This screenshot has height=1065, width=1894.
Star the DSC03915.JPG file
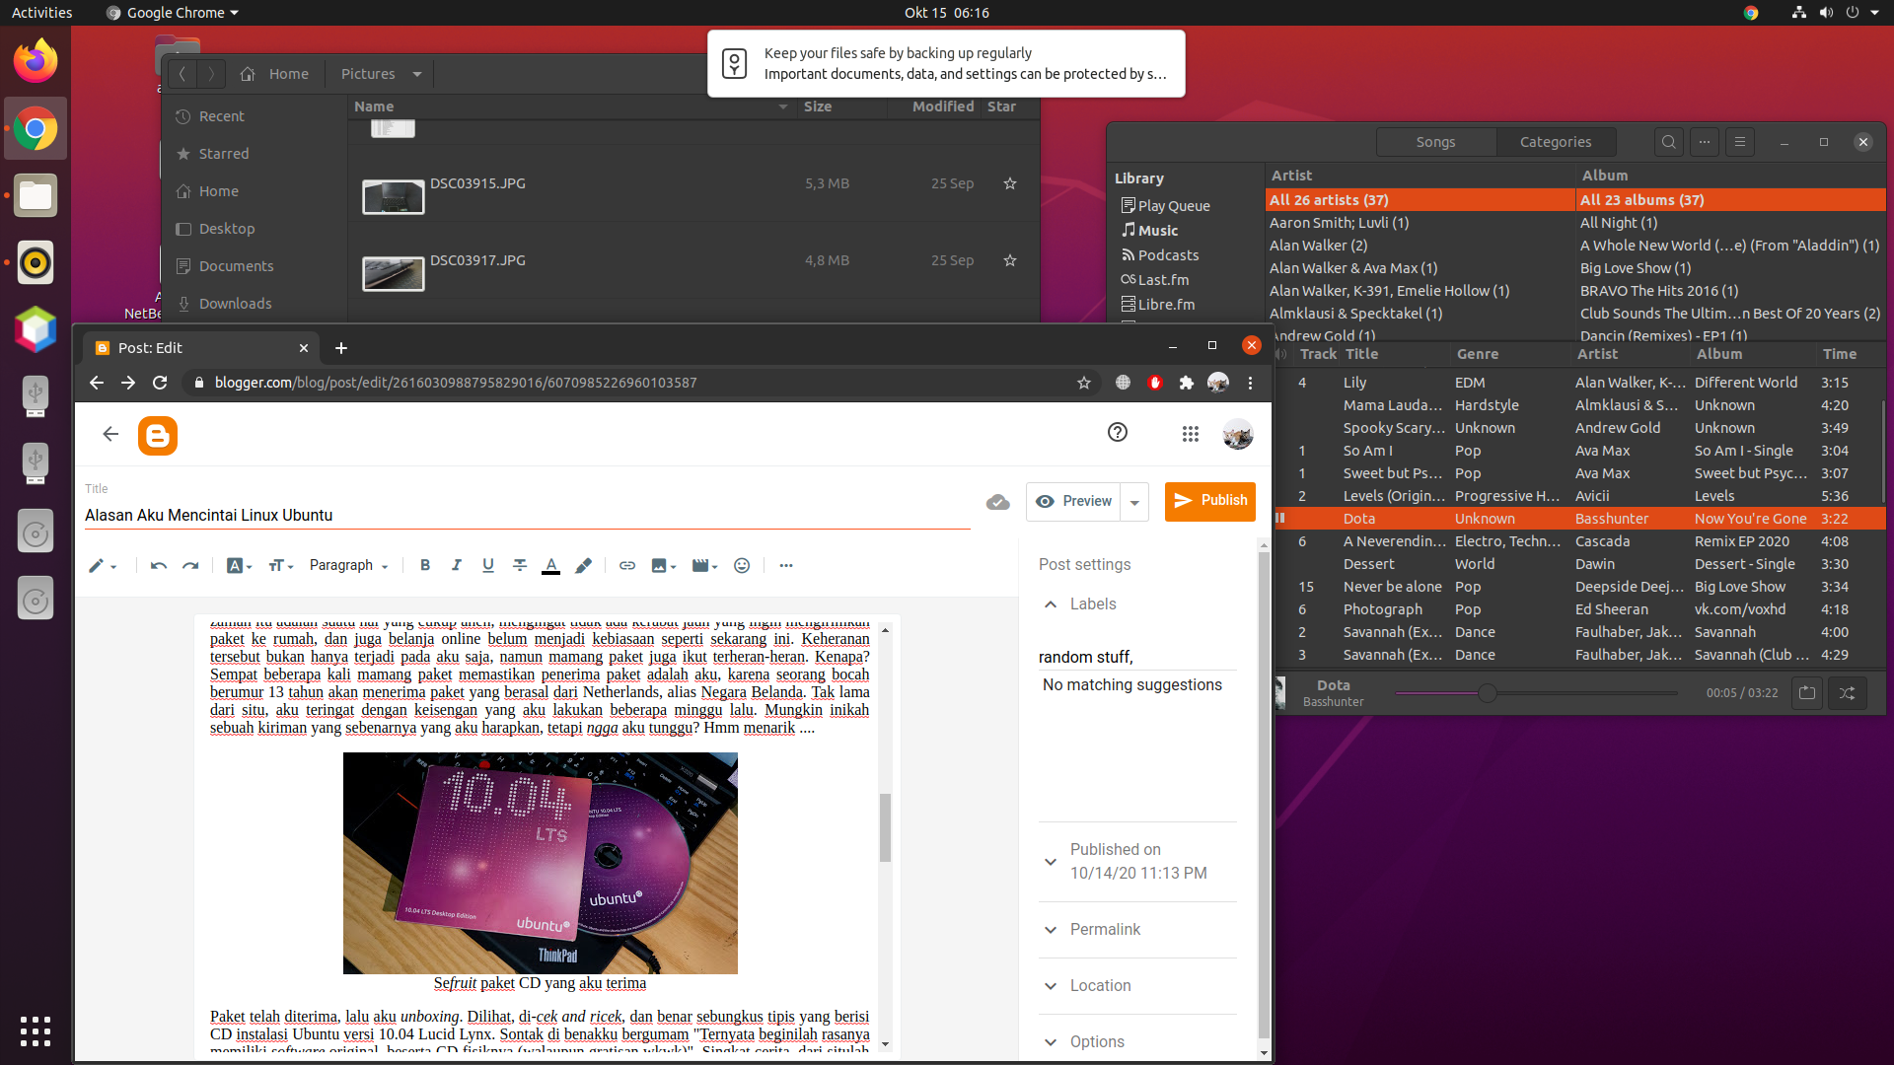click(1009, 183)
